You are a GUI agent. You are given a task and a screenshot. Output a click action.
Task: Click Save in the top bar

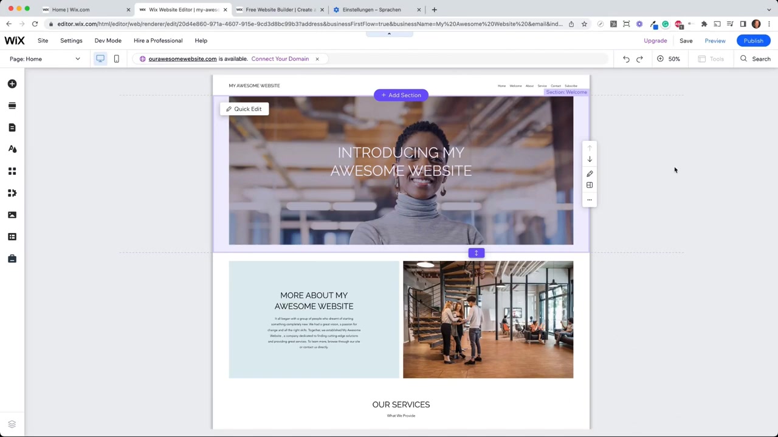point(686,41)
